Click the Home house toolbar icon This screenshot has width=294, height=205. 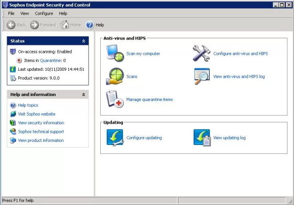[65, 25]
